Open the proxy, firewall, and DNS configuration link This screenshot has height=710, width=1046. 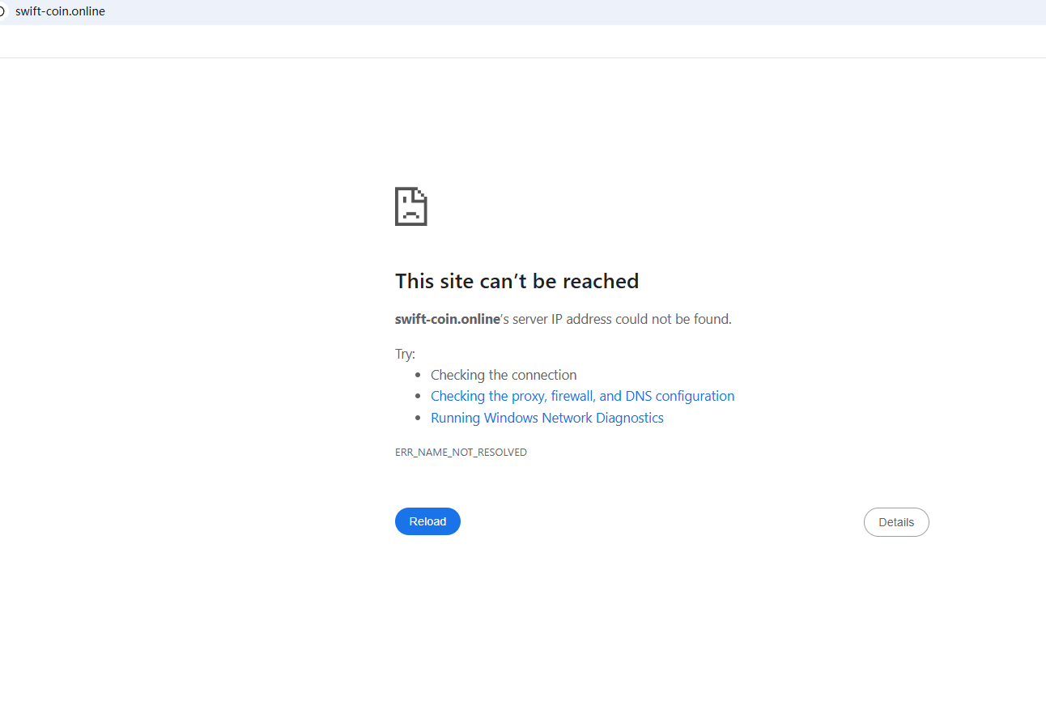click(x=582, y=396)
